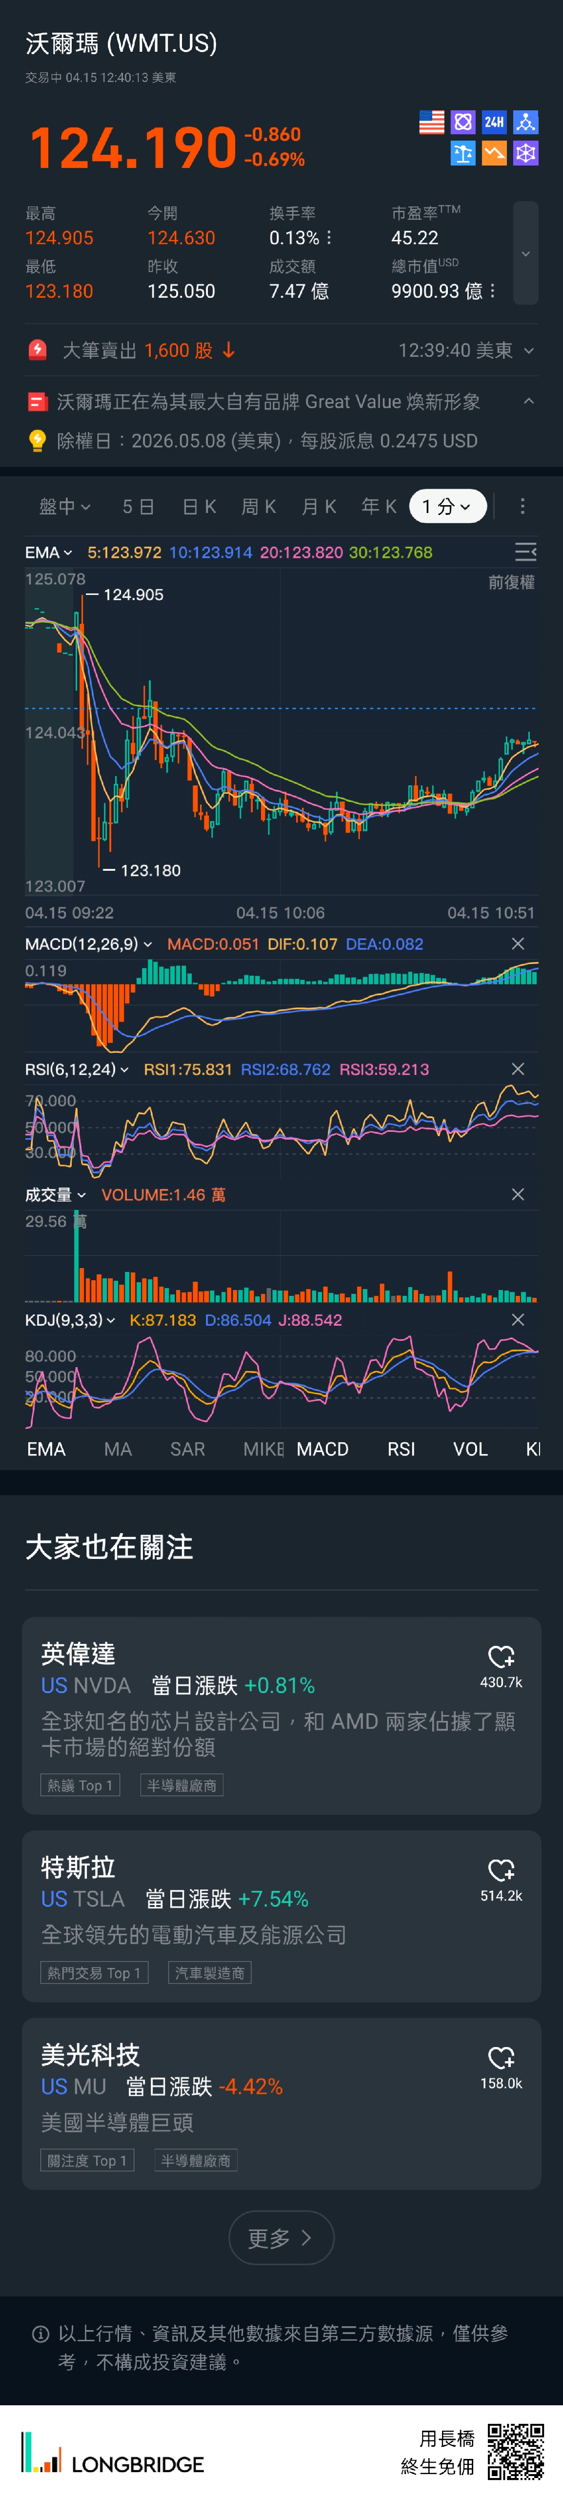The image size is (563, 2499).
Task: Open chart settings three-dot menu
Action: coord(523,507)
